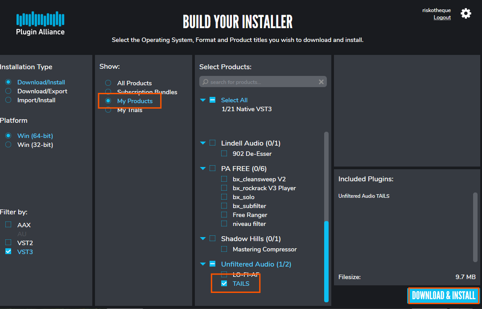Viewport: 482px width, 309px height.
Task: Click the product list scrollbar
Action: [x=326, y=259]
